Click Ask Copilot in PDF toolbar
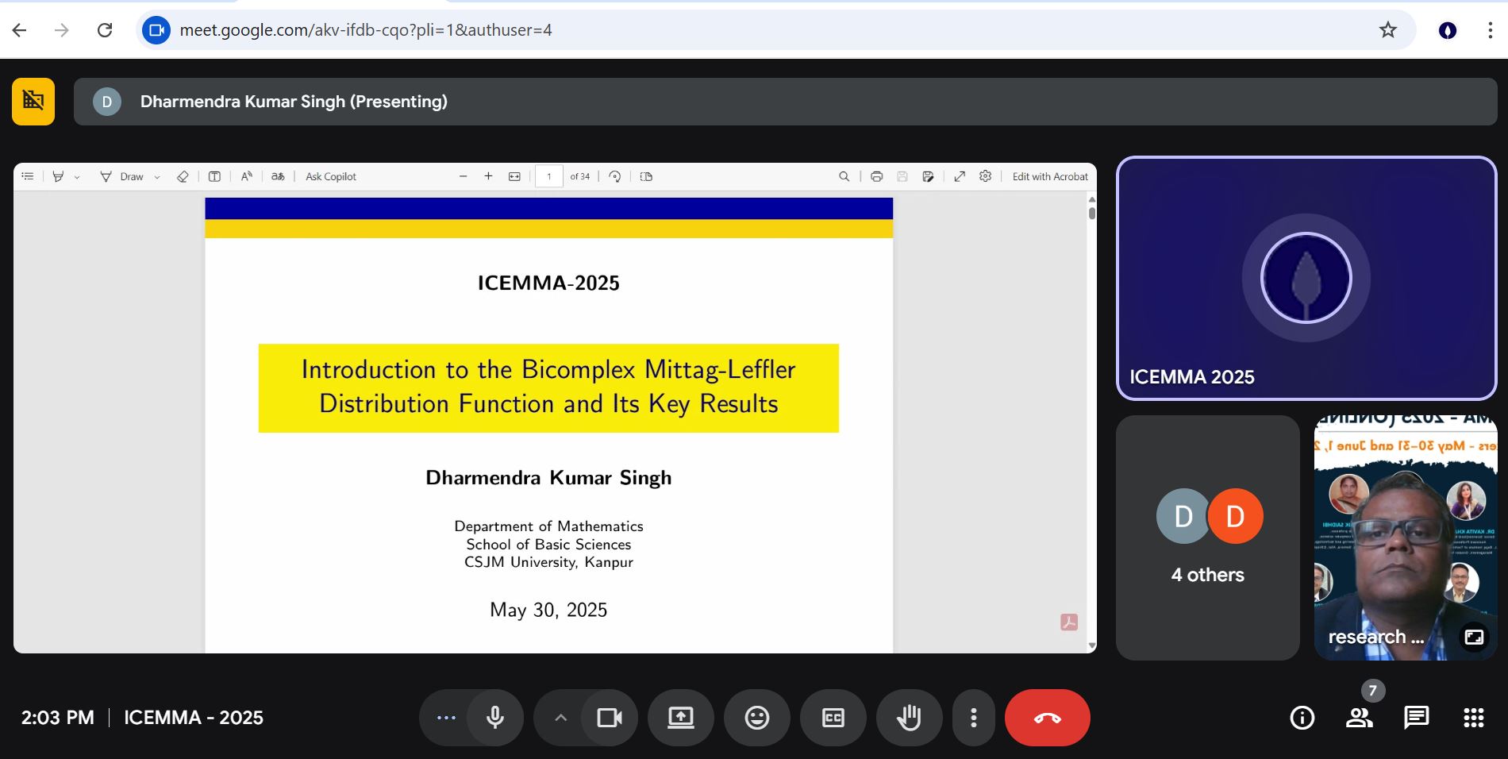This screenshot has width=1508, height=759. (x=331, y=176)
